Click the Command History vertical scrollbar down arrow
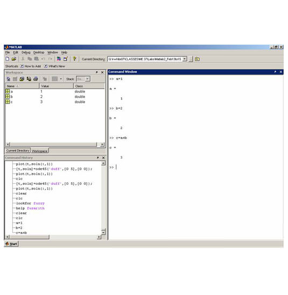This screenshot has width=288, height=295. (x=103, y=232)
